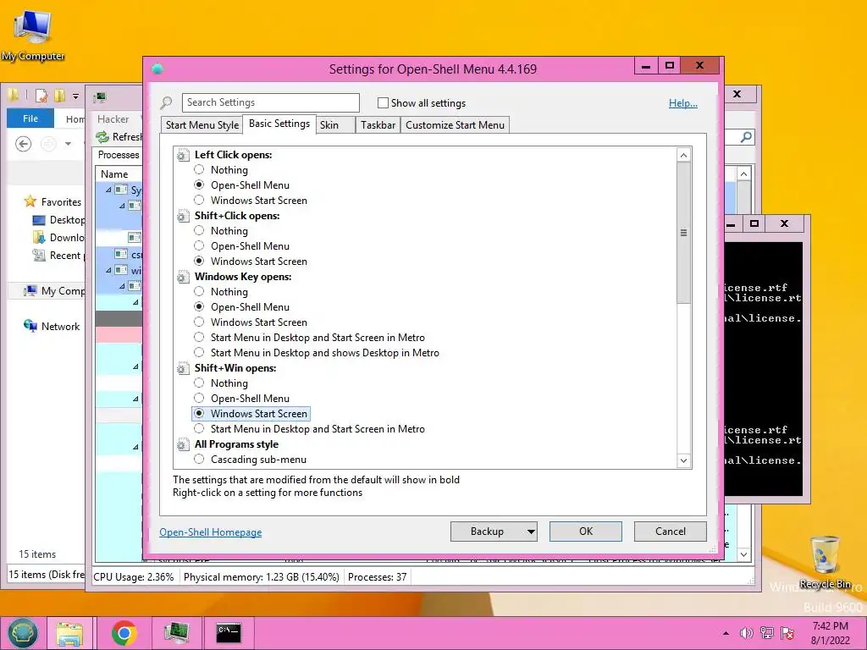The image size is (867, 650).
Task: Click the Explorer quick access properties icon
Action: point(41,96)
